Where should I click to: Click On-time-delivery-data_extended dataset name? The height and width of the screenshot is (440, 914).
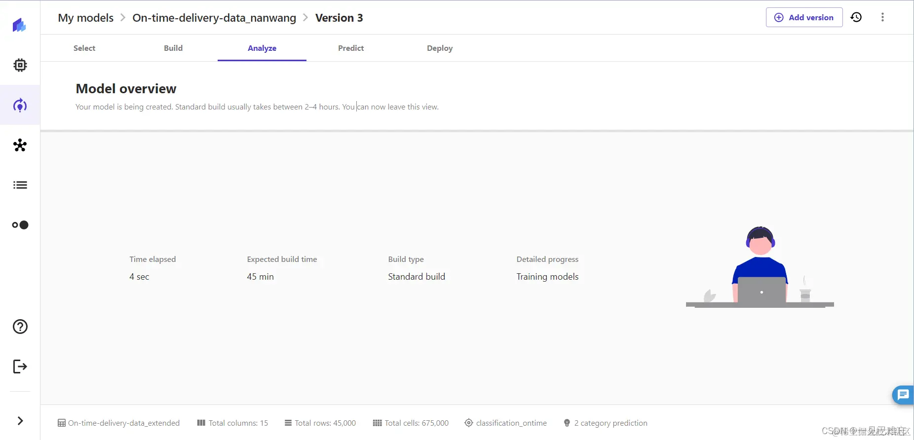click(x=124, y=423)
